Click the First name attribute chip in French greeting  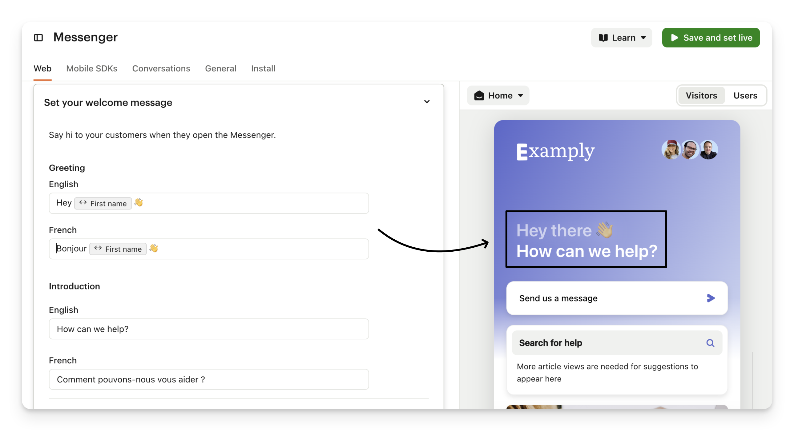click(118, 249)
